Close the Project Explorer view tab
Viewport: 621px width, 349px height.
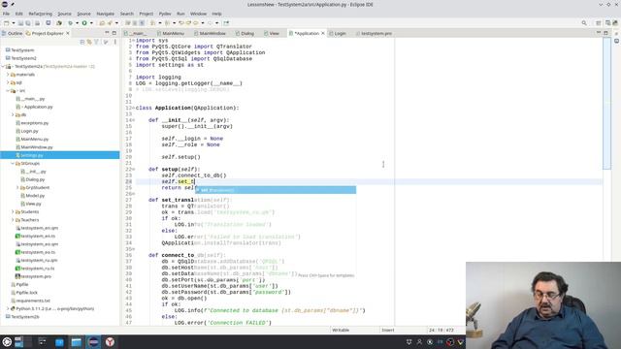[x=68, y=33]
